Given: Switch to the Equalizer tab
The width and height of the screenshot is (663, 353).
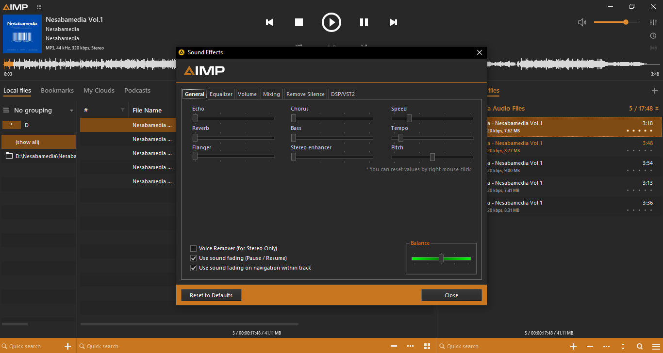Looking at the screenshot, I should 221,94.
